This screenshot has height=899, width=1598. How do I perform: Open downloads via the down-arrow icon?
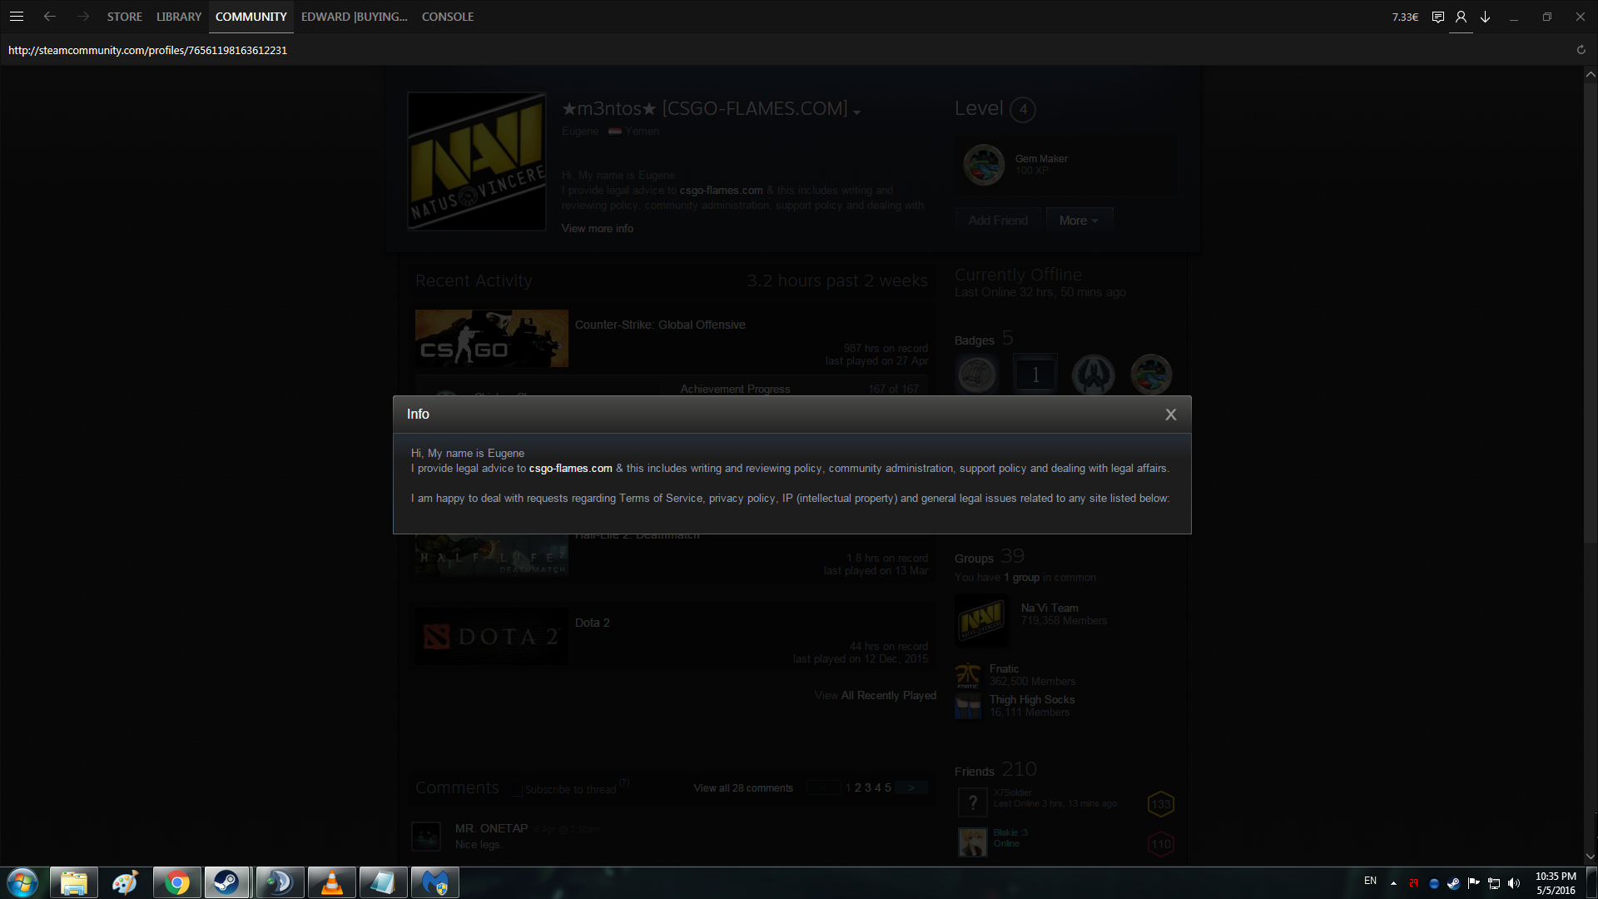coord(1485,17)
